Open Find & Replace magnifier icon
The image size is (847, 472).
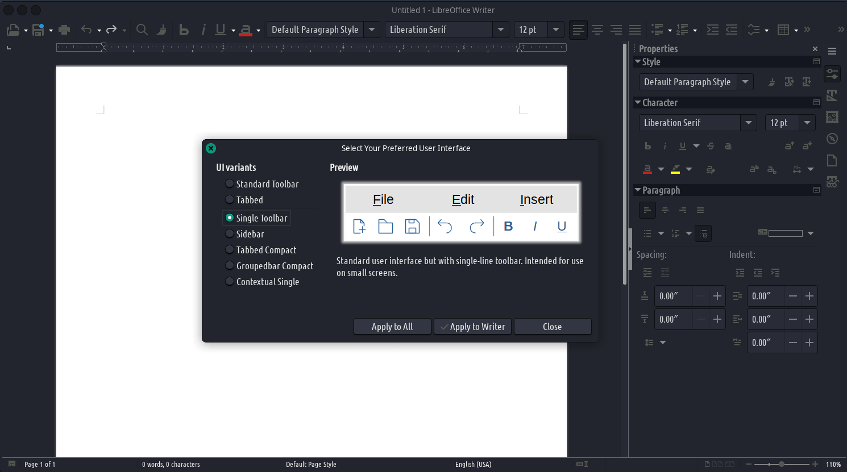point(142,30)
